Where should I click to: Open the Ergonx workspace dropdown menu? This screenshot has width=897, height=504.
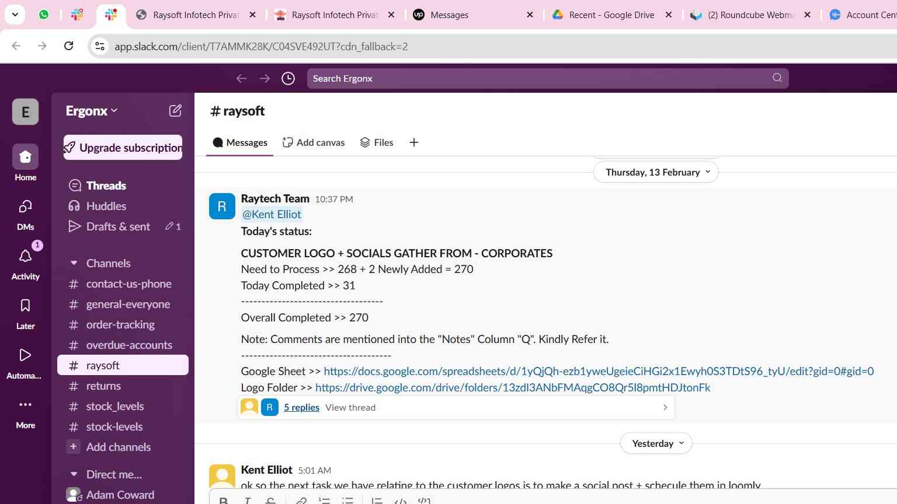pos(92,111)
